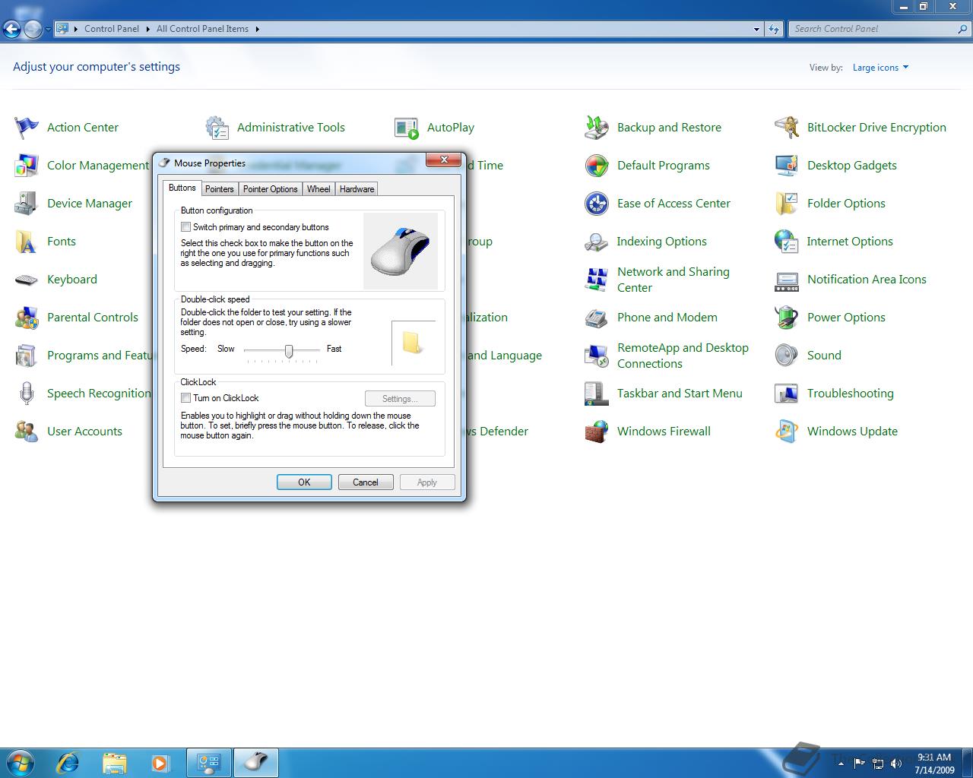Image resolution: width=973 pixels, height=778 pixels.
Task: Open Windows Media Player from taskbar
Action: pos(160,762)
